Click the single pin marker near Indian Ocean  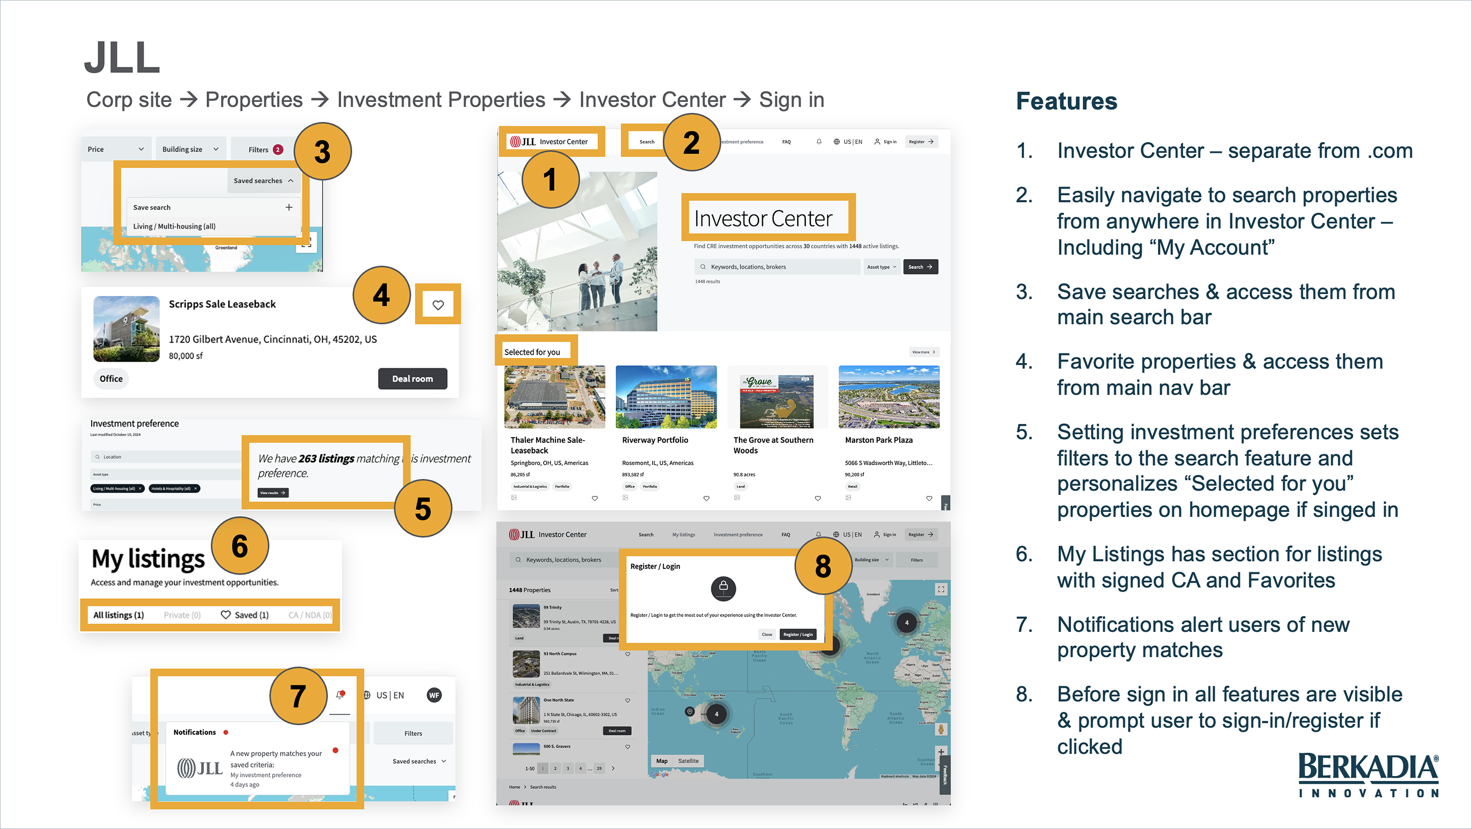pyautogui.click(x=690, y=711)
